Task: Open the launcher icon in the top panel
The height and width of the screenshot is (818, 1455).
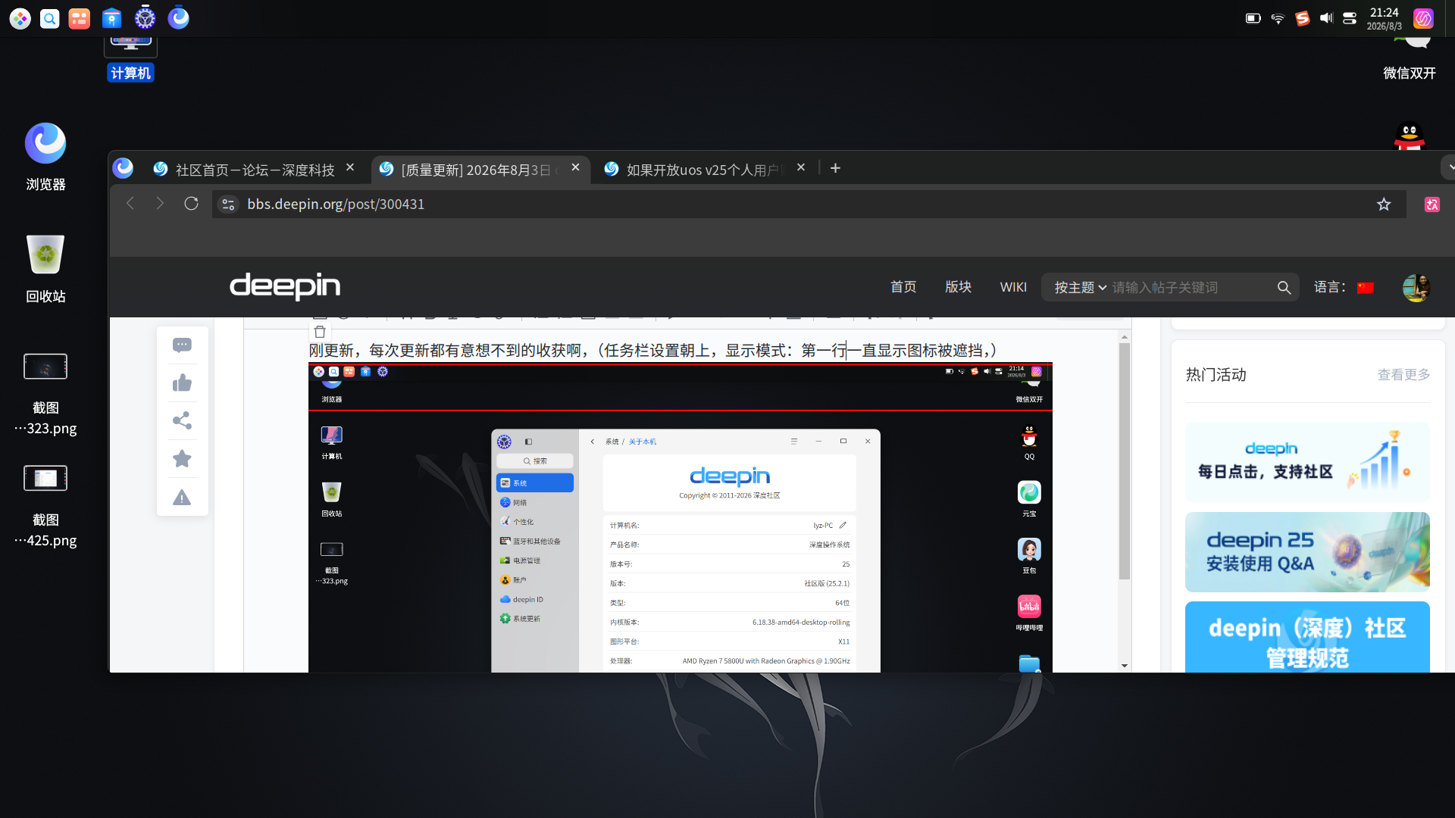Action: pyautogui.click(x=20, y=18)
